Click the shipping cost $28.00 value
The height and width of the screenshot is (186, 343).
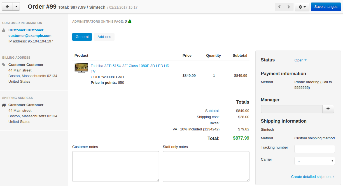coord(244,117)
